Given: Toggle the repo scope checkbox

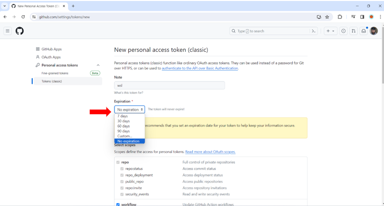Looking at the screenshot, I should pyautogui.click(x=118, y=163).
